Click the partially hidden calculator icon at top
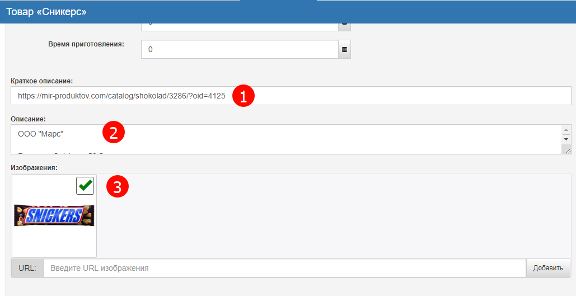 pos(344,25)
